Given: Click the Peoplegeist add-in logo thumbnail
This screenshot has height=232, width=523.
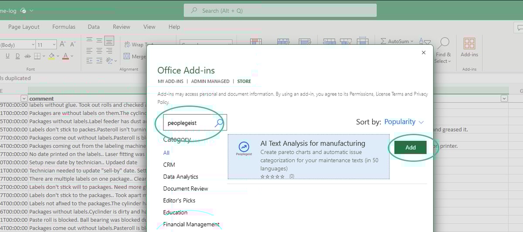Looking at the screenshot, I should coord(244,149).
